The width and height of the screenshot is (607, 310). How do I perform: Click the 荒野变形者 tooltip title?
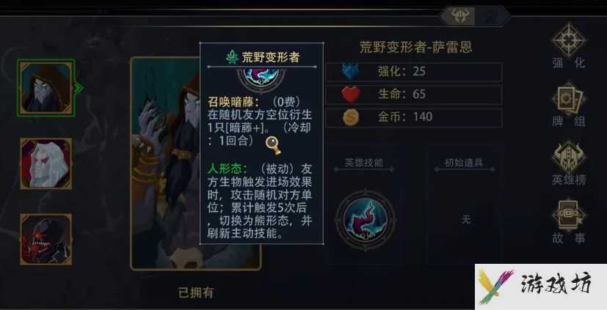click(x=271, y=57)
